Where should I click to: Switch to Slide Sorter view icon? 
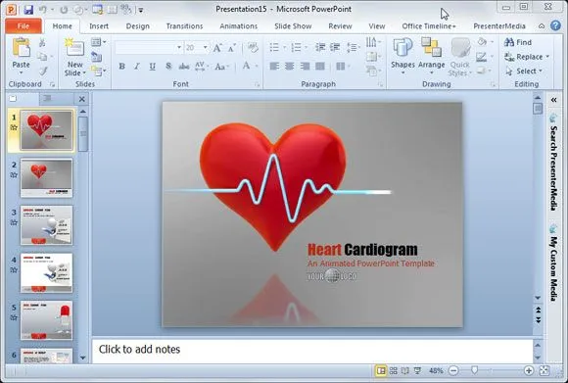[393, 370]
